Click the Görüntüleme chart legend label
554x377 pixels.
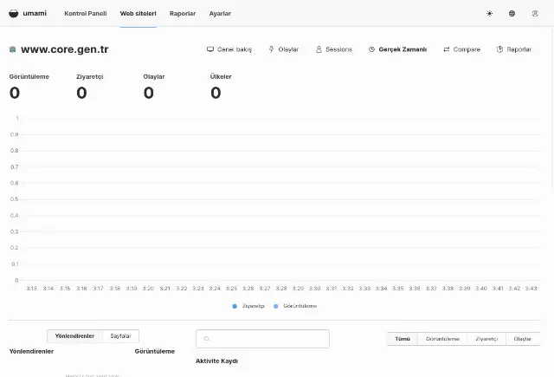point(300,306)
